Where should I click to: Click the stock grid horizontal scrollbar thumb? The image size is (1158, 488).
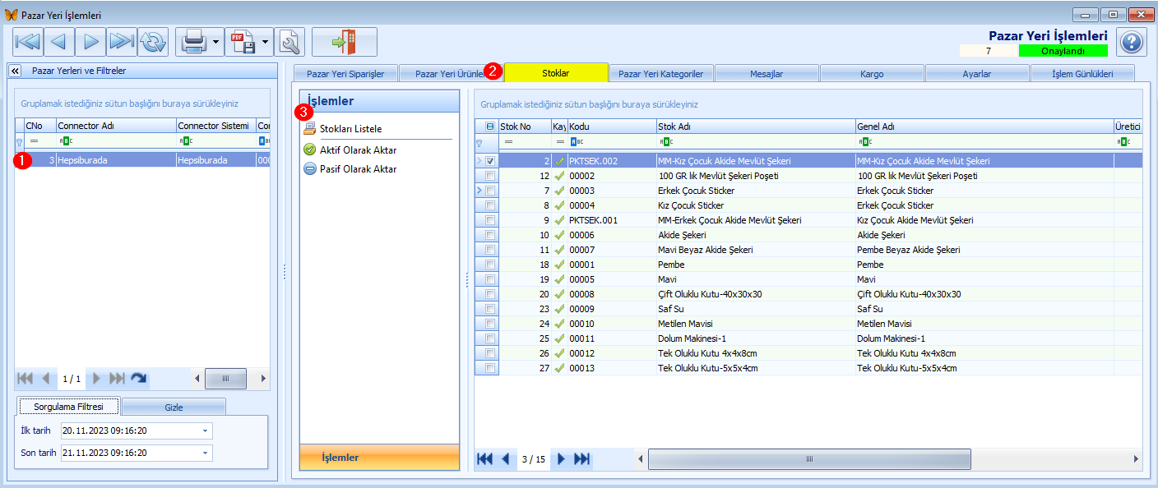[809, 459]
